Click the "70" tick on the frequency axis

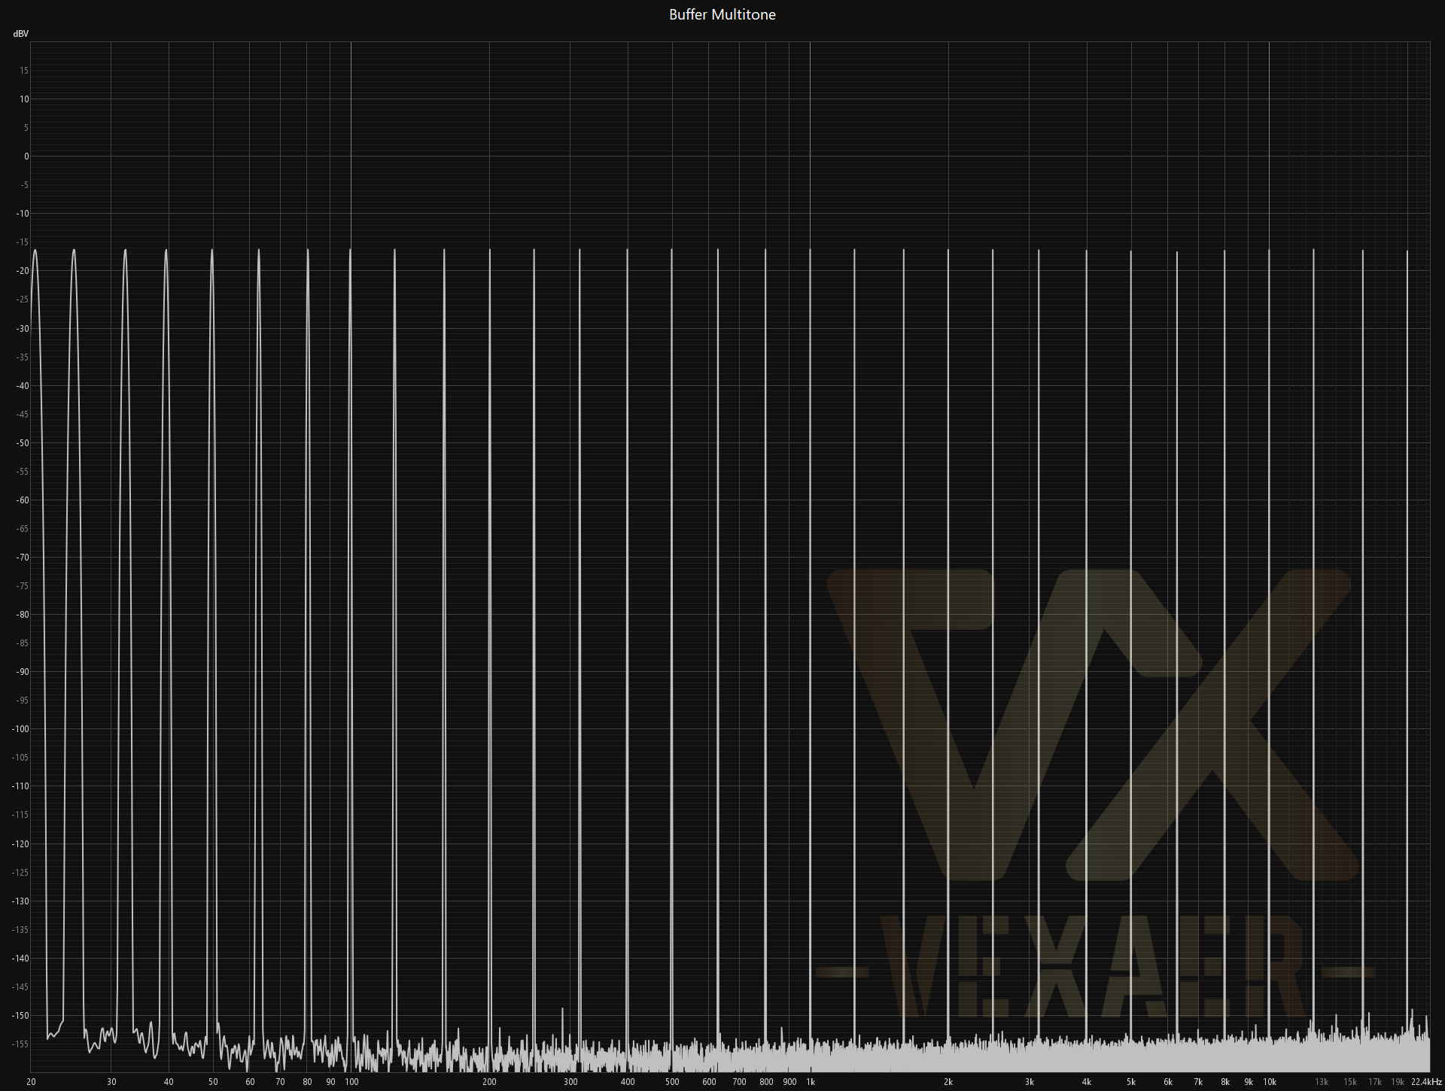(x=280, y=1082)
